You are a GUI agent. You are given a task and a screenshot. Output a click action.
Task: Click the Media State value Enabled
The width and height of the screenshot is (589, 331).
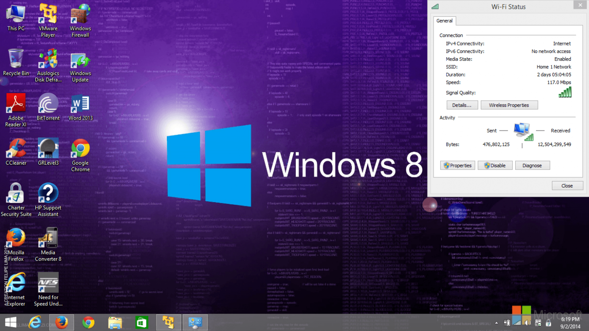(x=563, y=59)
